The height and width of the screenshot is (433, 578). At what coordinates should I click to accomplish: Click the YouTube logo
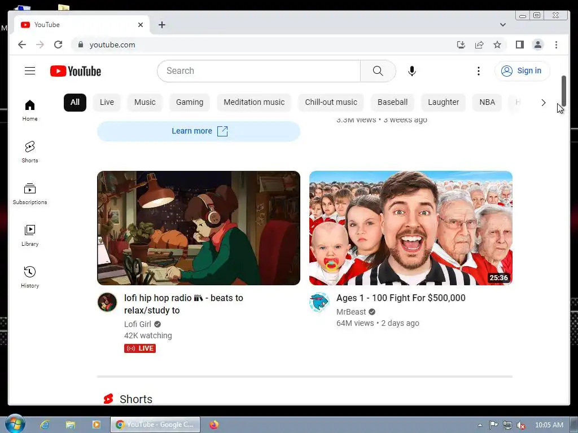76,71
